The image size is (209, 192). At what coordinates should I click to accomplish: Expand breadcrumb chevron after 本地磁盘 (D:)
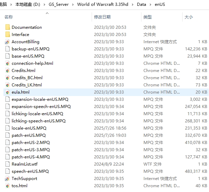[44, 4]
